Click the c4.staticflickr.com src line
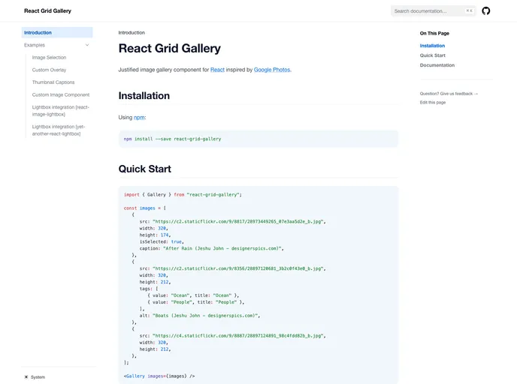Screen dimensions: 517x384 point(232,336)
